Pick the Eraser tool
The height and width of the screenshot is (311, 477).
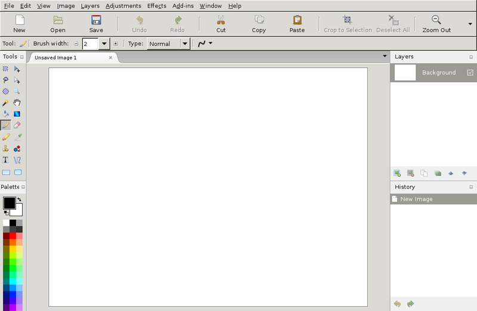coord(17,125)
